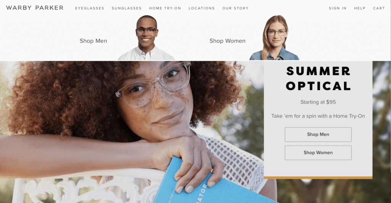Click the Starting at $95 text
The image size is (391, 203).
pyautogui.click(x=318, y=102)
